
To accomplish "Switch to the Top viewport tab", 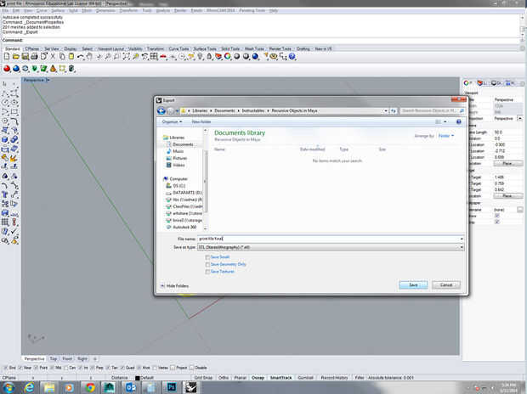I will click(x=54, y=358).
